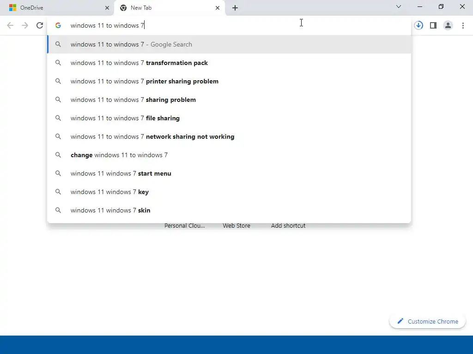Select the New Tab tab
473x354 pixels.
pos(170,8)
